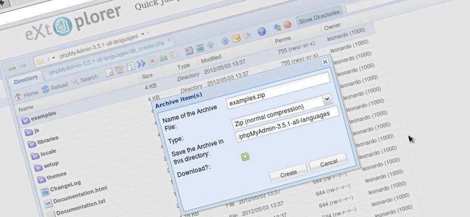Click the Copy toolbar icon
Image resolution: width=470 pixels, height=217 pixels.
131,66
